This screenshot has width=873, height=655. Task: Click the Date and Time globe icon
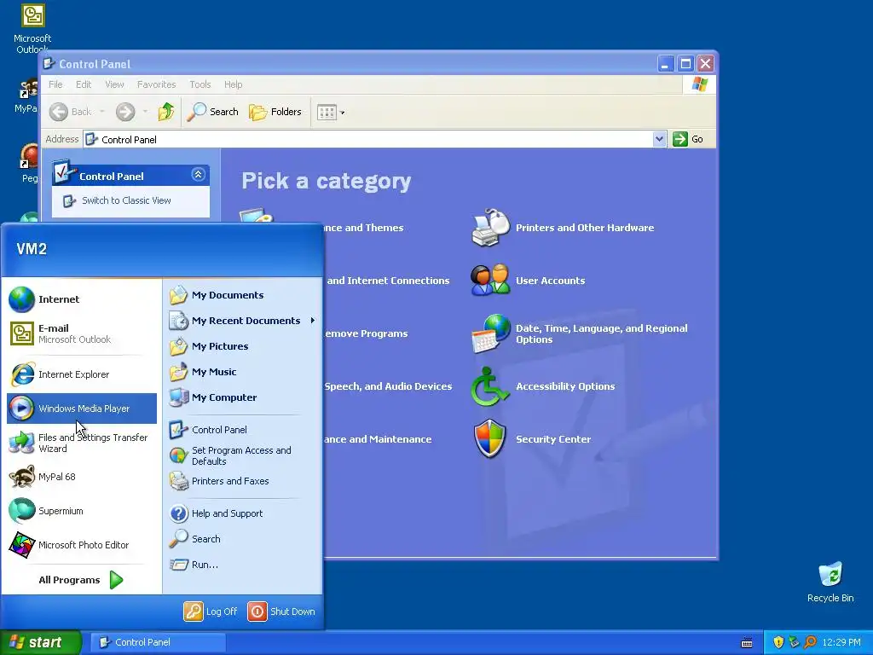point(490,333)
